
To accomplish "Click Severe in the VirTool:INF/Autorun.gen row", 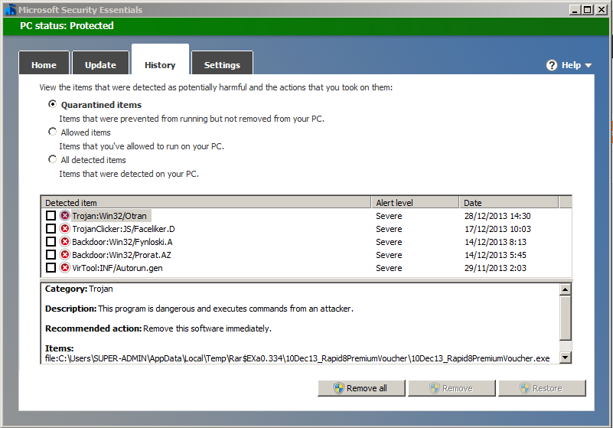I will pyautogui.click(x=389, y=268).
